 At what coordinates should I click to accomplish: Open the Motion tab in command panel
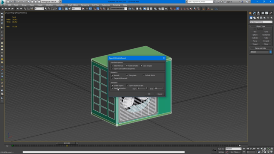coord(262,13)
